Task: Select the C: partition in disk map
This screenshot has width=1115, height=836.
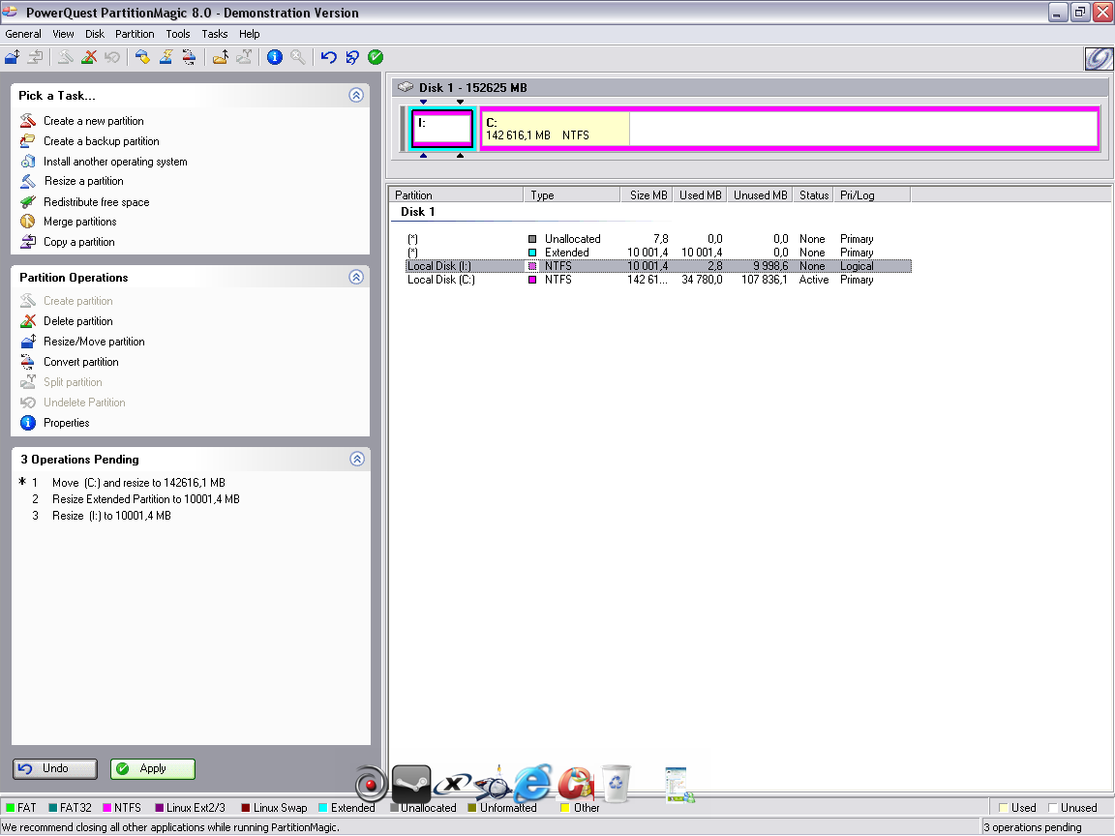Action: [790, 129]
